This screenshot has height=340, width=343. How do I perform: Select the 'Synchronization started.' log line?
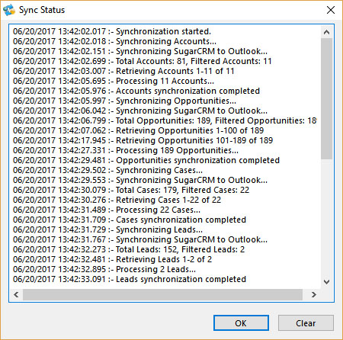112,31
